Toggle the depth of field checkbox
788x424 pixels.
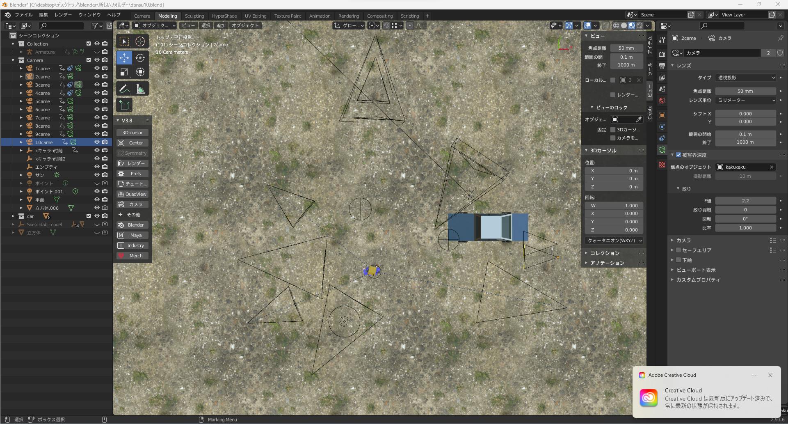pos(678,155)
